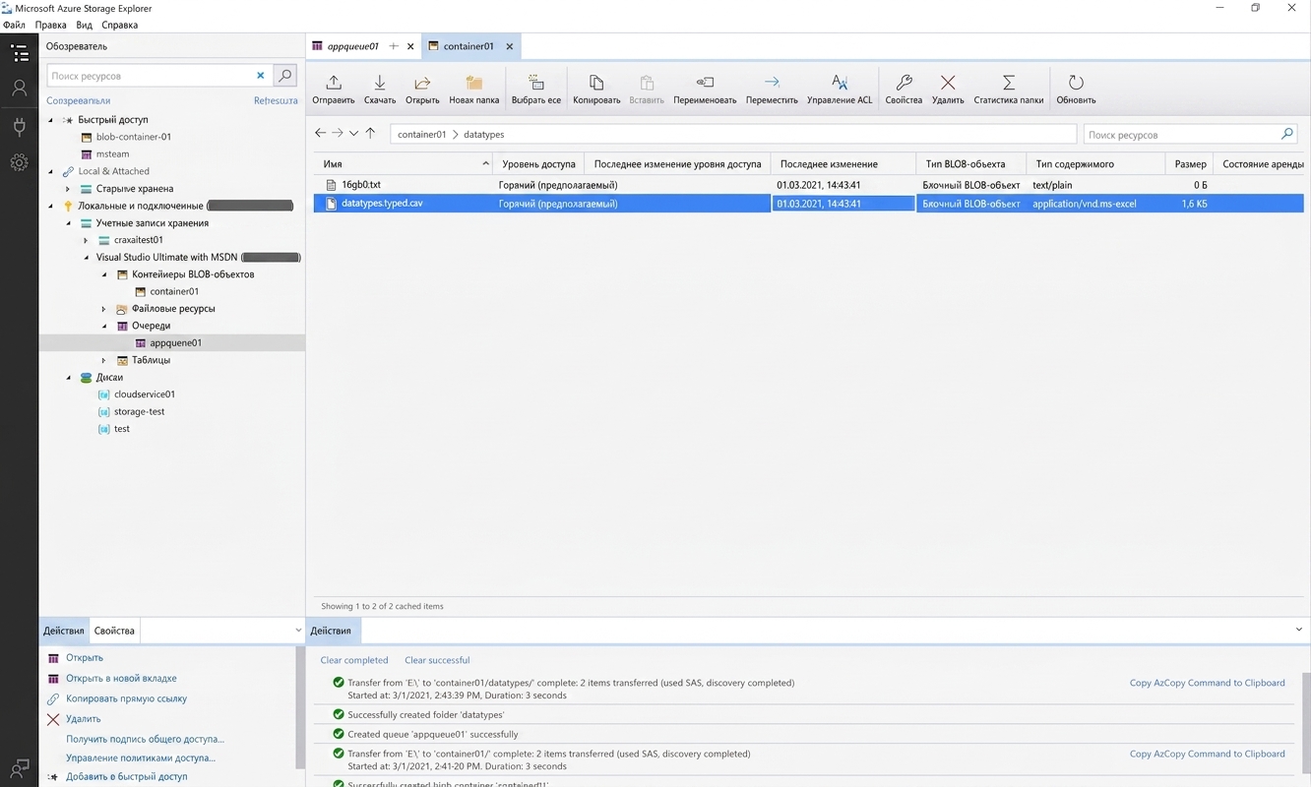Open the Справка menu
The height and width of the screenshot is (787, 1311).
pos(120,25)
